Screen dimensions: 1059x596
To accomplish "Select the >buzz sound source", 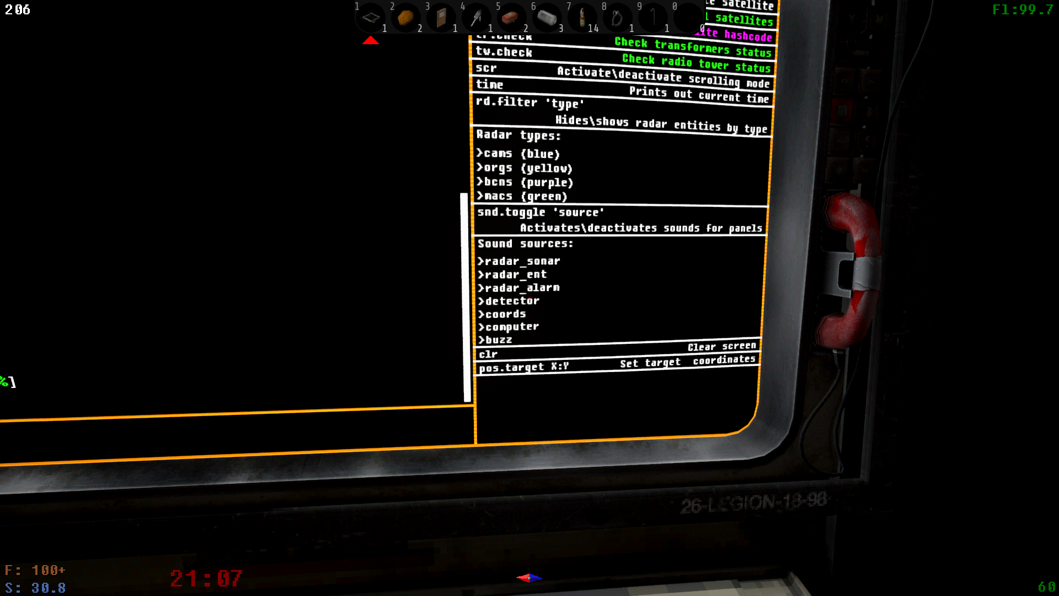I will (x=495, y=340).
